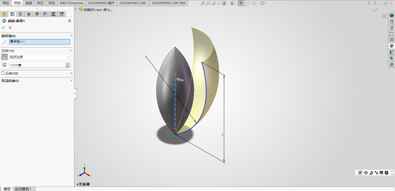Open the MBD Dimensions tab
Image resolution: width=395 pixels, height=191 pixels.
[71, 3]
